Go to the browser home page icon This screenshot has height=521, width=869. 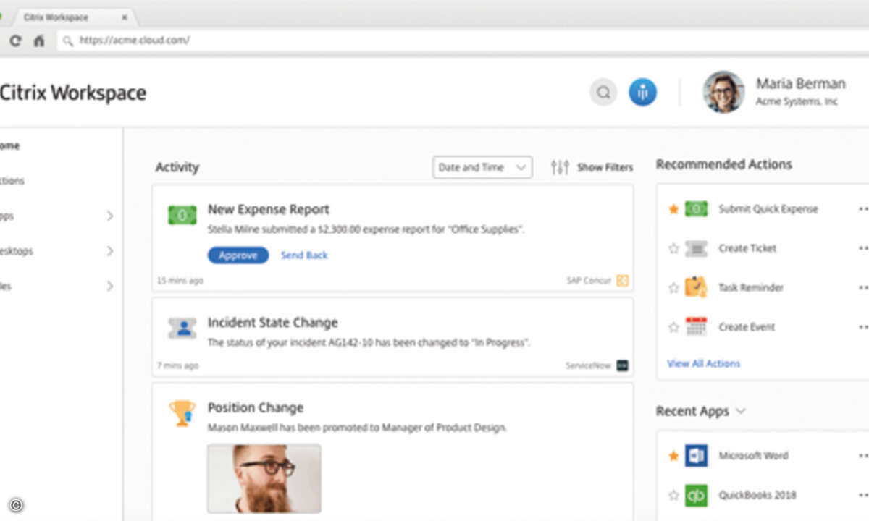coord(38,41)
